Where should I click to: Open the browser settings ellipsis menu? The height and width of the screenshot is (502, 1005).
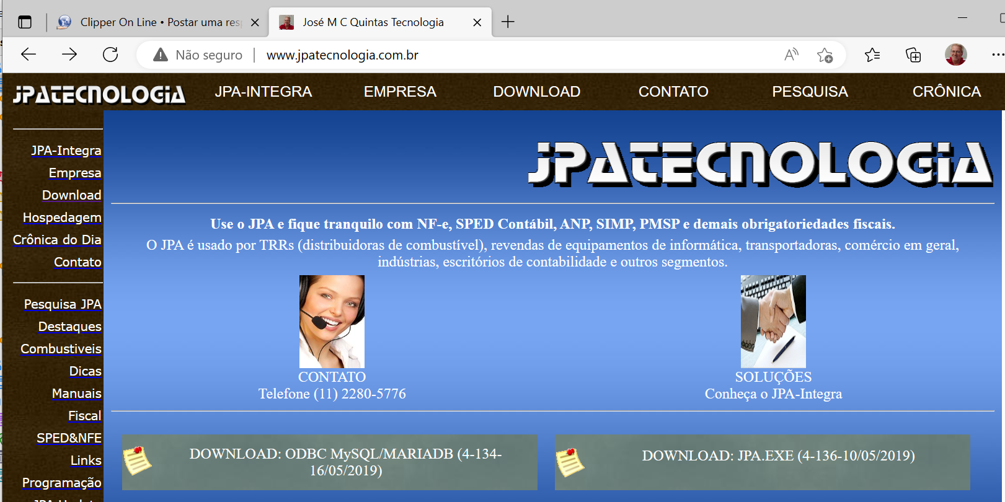[998, 55]
